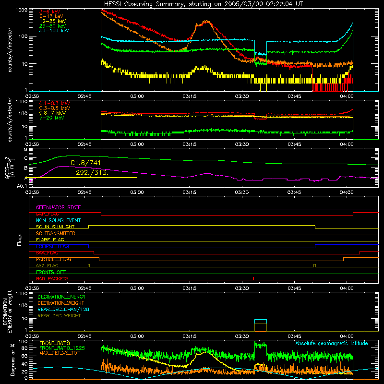This screenshot has height=384, width=384.
Task: Click the HESSI Observing Summary title
Action: [x=203, y=4]
